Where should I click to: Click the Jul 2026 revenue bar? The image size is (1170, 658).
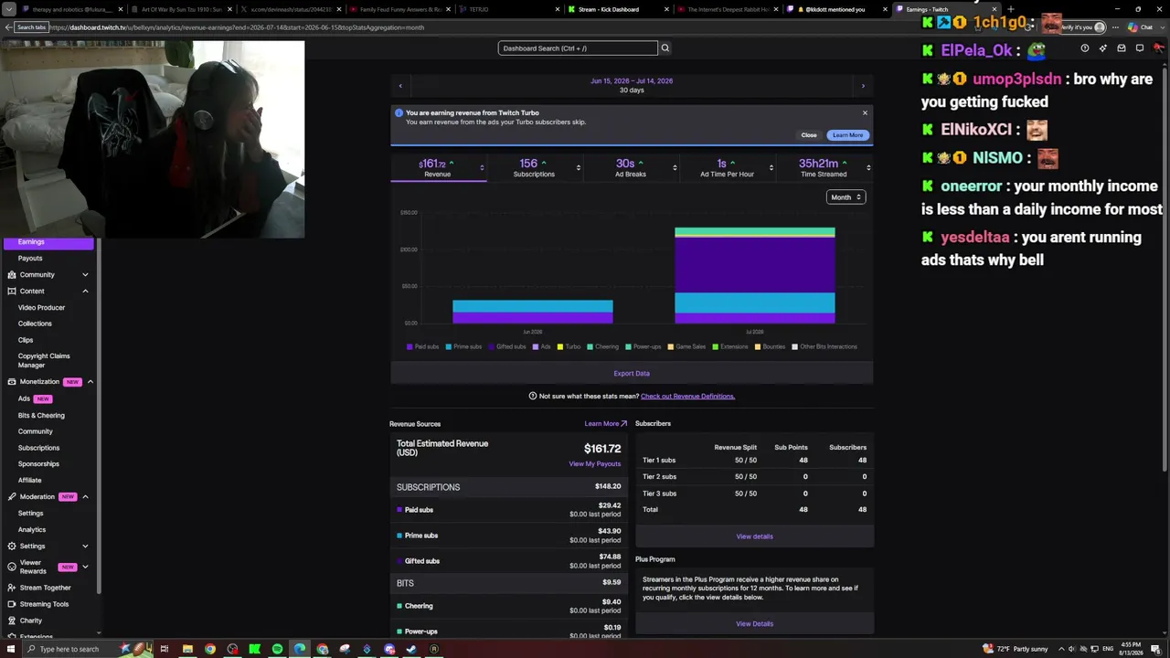click(754, 275)
